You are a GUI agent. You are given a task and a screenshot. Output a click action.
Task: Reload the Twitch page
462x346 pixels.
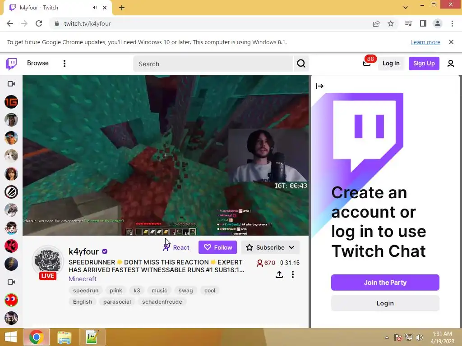(39, 23)
